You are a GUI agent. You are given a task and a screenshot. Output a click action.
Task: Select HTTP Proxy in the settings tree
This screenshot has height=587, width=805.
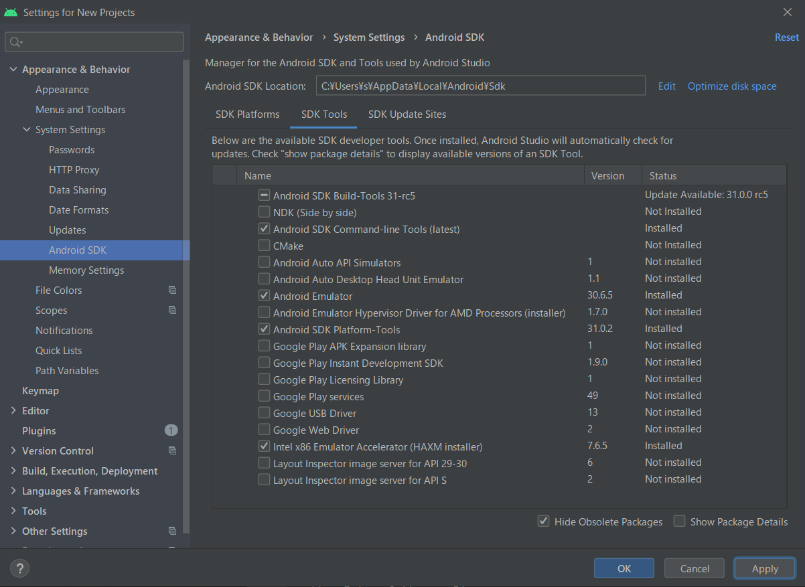pos(74,170)
